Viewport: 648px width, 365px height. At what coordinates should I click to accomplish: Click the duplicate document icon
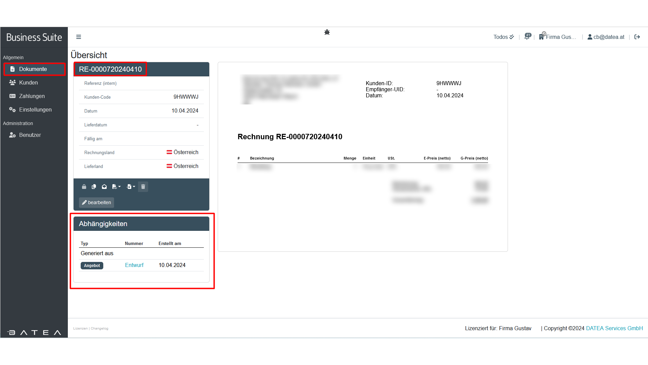(x=94, y=187)
